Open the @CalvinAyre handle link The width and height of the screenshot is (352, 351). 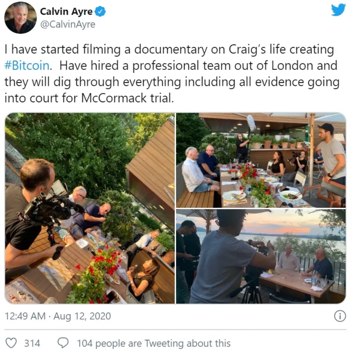[x=68, y=24]
